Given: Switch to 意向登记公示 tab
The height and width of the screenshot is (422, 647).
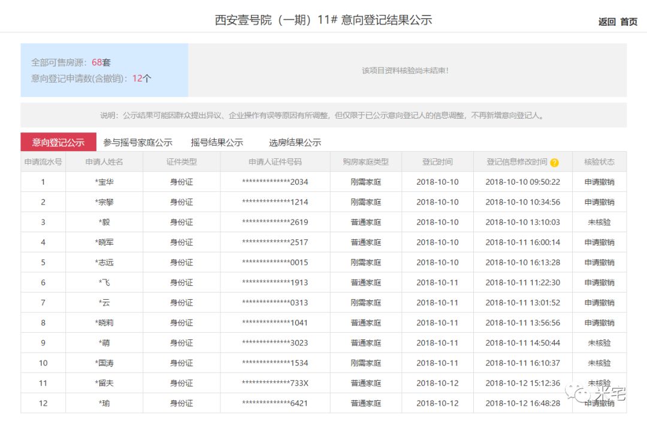Looking at the screenshot, I should pos(58,142).
